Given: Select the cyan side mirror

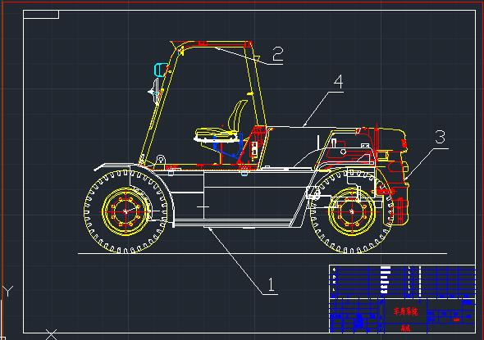Looking at the screenshot, I should pos(161,70).
